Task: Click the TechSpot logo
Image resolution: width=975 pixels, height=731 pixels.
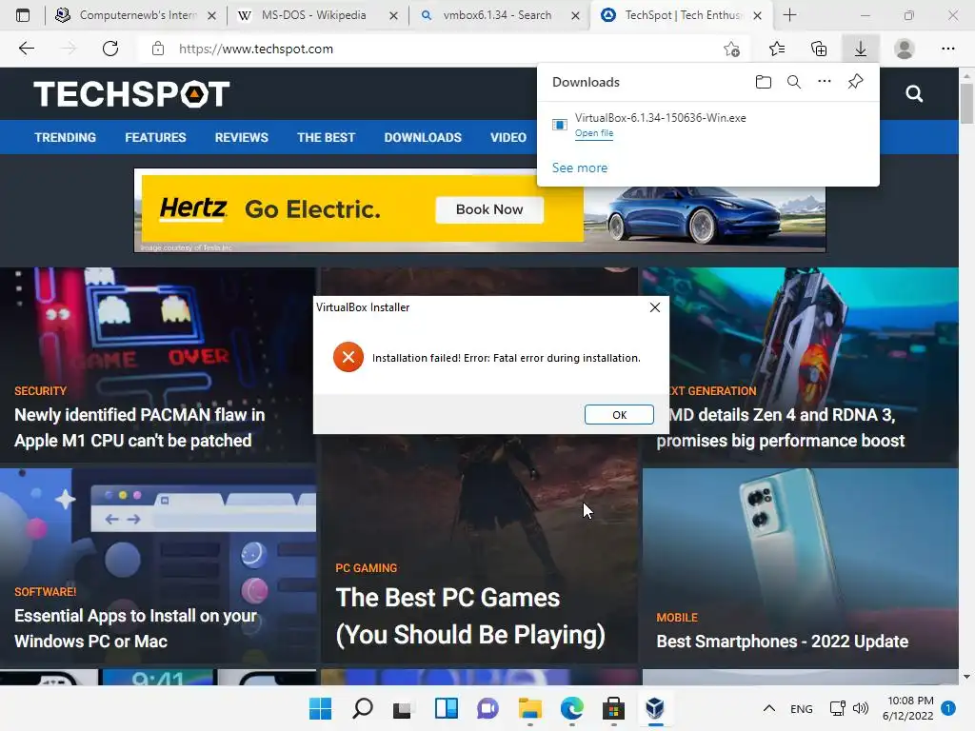Action: pos(131,94)
